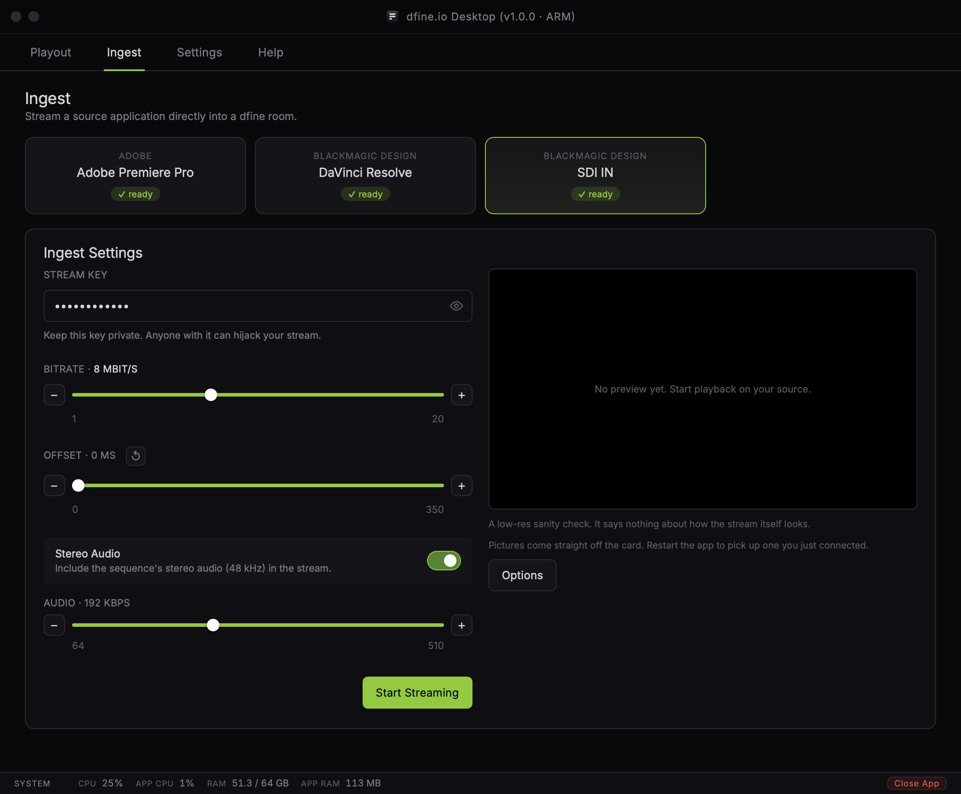Viewport: 961px width, 794px height.
Task: Open the Settings tab
Action: click(199, 52)
